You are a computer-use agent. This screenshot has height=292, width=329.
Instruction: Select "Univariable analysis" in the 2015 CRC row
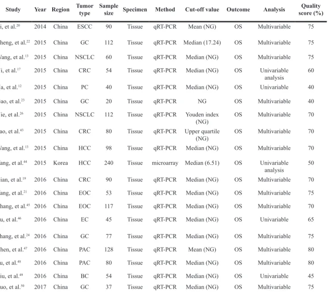274,74
